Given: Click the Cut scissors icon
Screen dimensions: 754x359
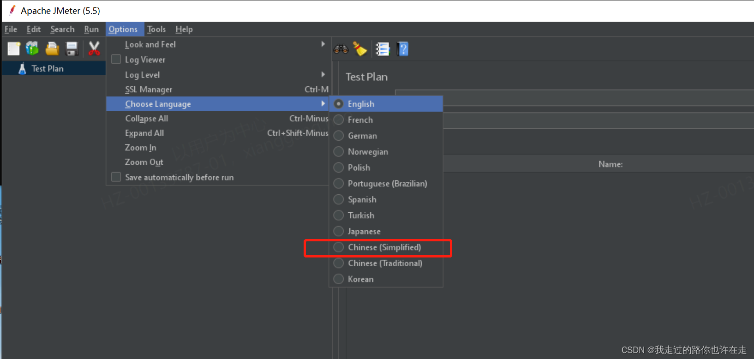Looking at the screenshot, I should point(94,48).
